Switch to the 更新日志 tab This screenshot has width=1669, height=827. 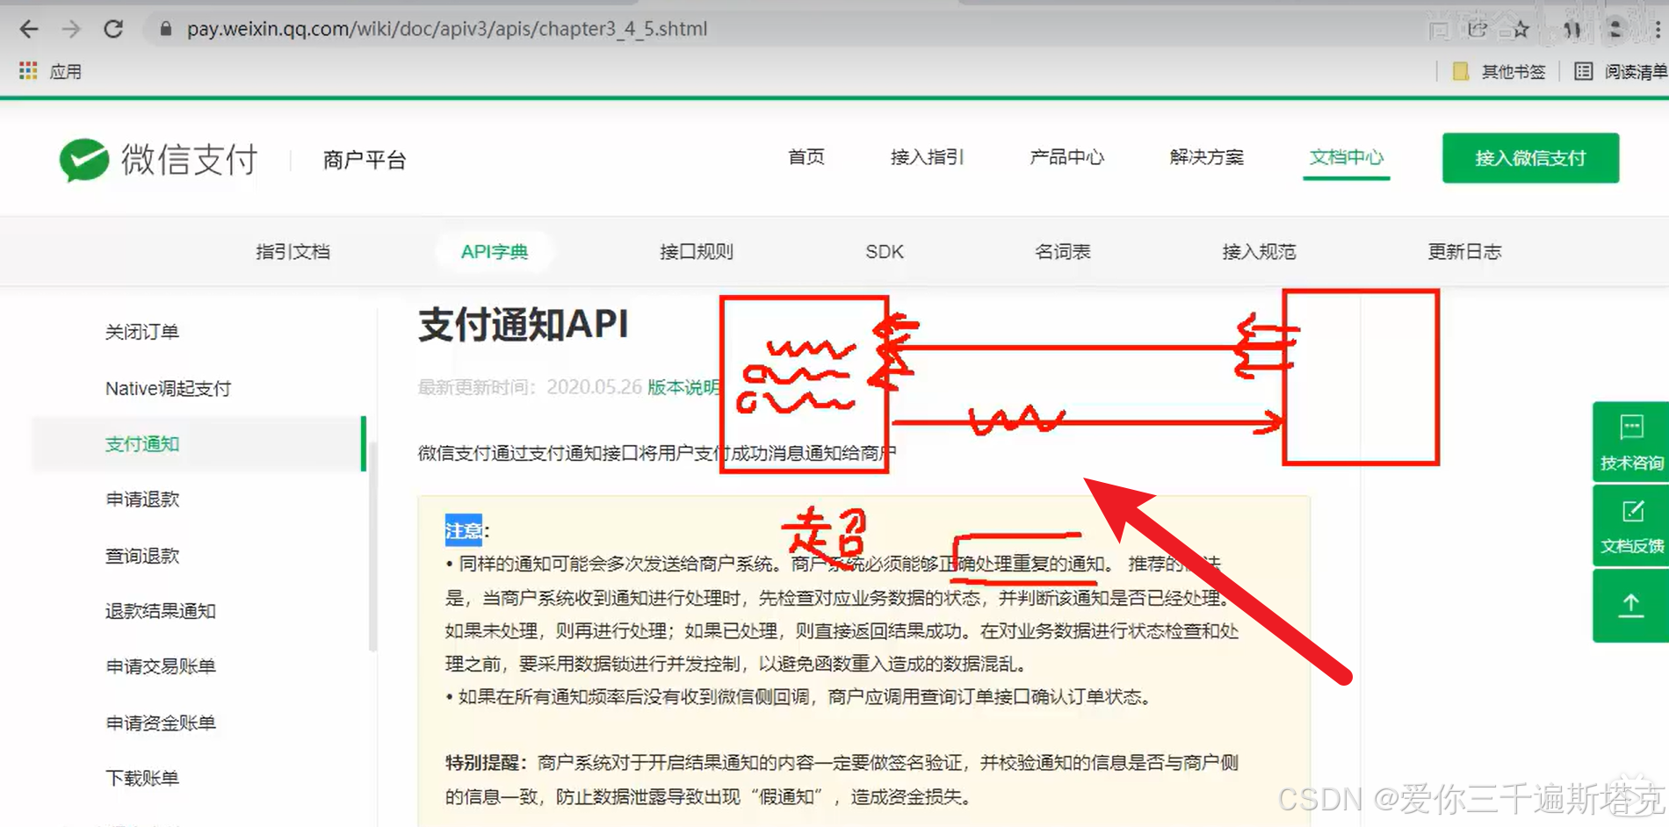pos(1464,252)
